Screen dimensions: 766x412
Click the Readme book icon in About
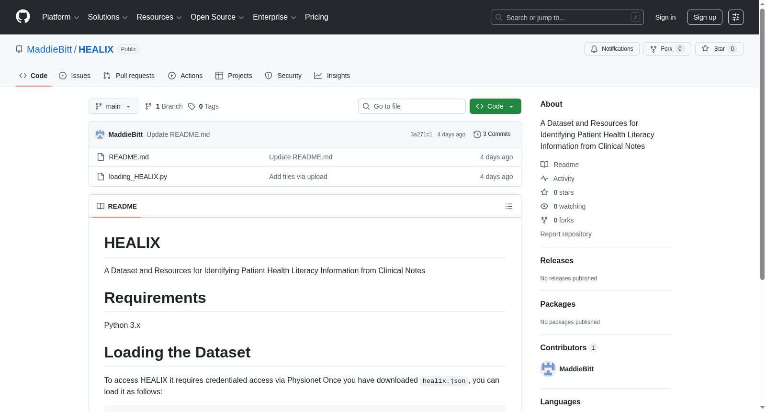click(x=544, y=165)
